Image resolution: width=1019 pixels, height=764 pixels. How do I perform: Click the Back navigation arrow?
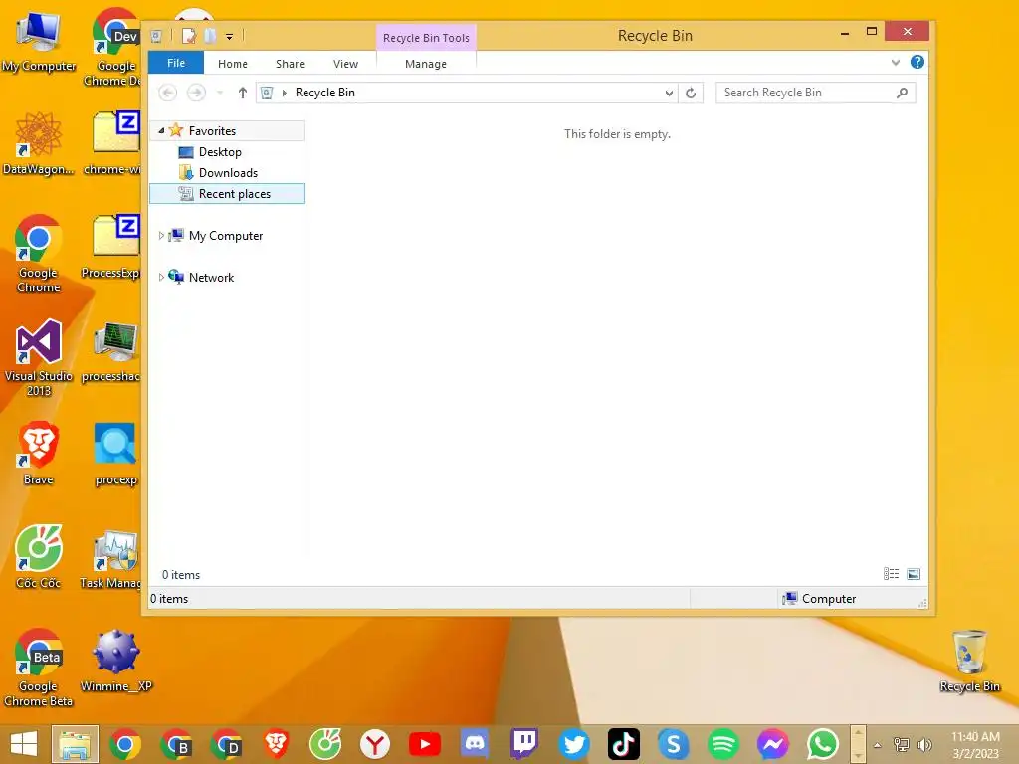point(167,93)
